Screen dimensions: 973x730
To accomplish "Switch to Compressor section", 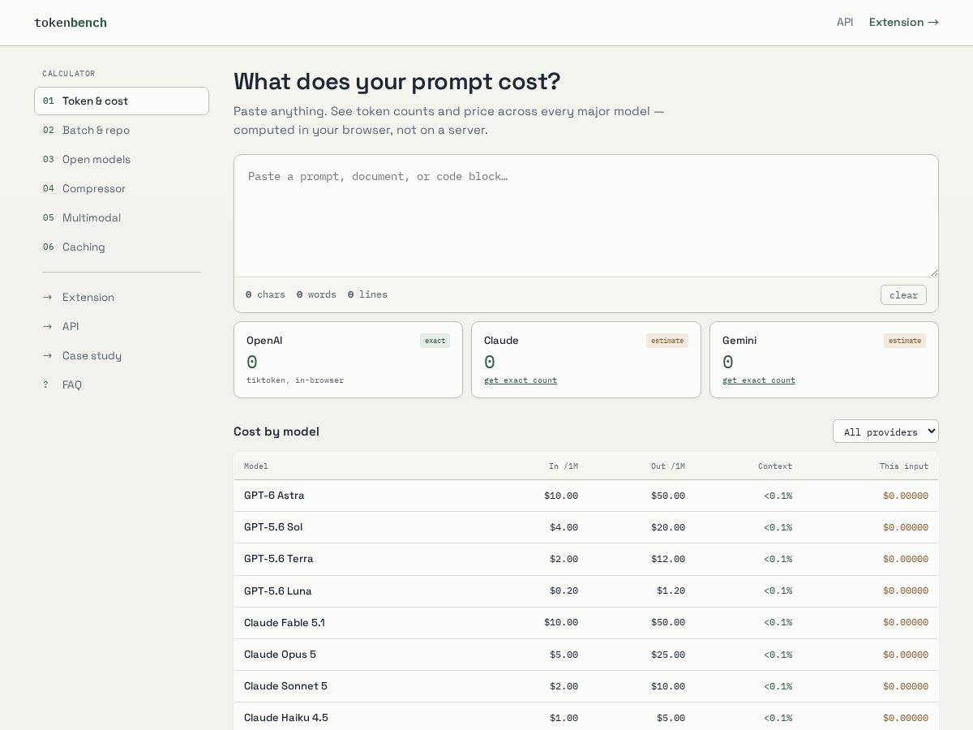I will tap(122, 189).
